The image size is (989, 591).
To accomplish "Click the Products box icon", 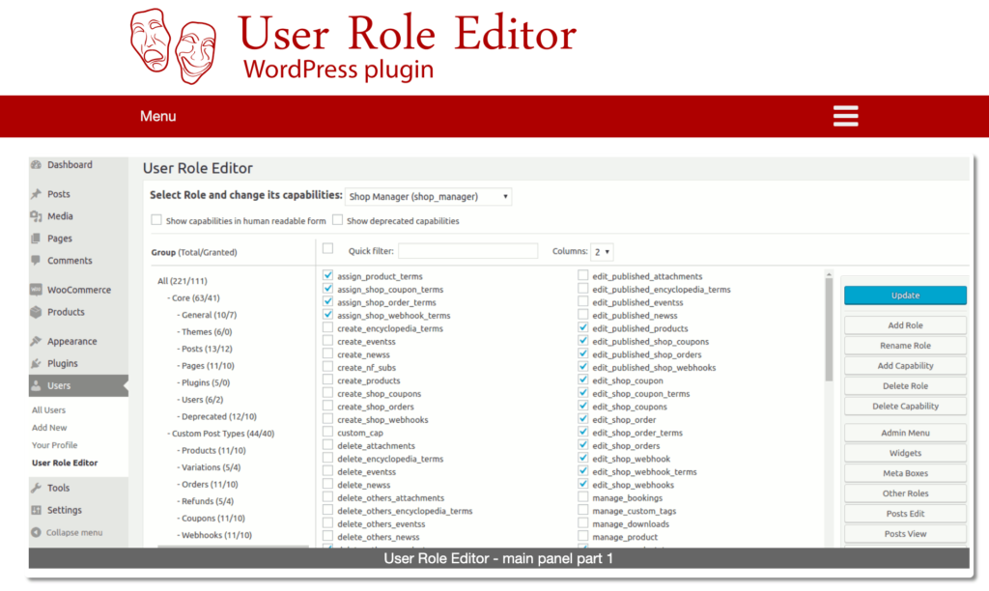I will point(36,312).
